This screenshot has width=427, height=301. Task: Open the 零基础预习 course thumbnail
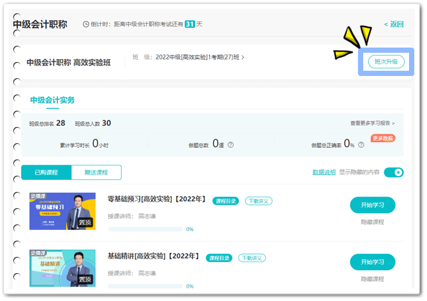63,211
